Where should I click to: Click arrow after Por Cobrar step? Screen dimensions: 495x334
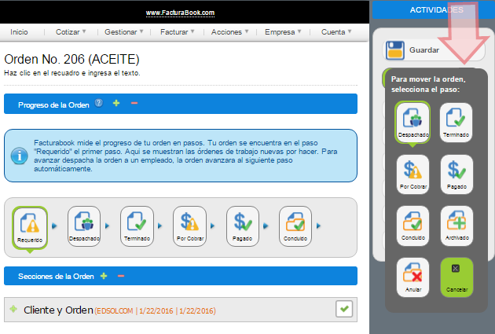click(x=213, y=226)
